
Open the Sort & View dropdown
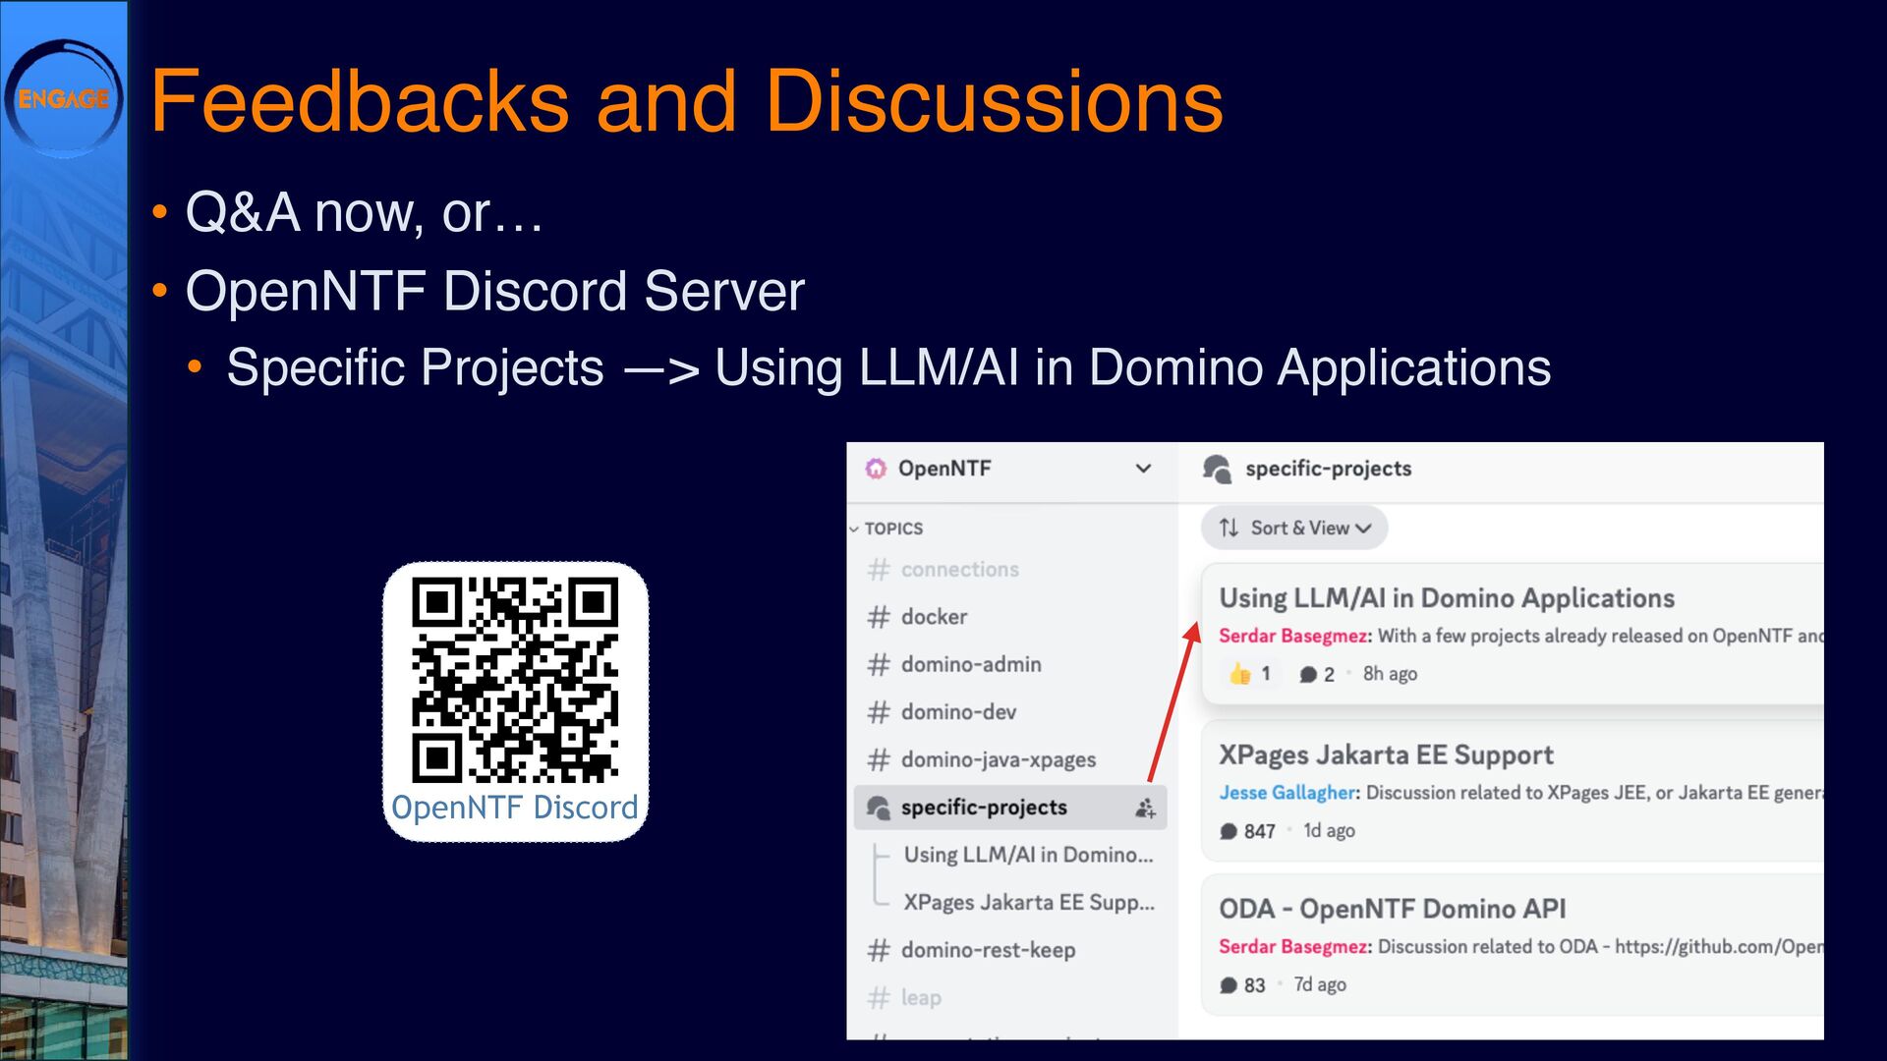tap(1293, 528)
